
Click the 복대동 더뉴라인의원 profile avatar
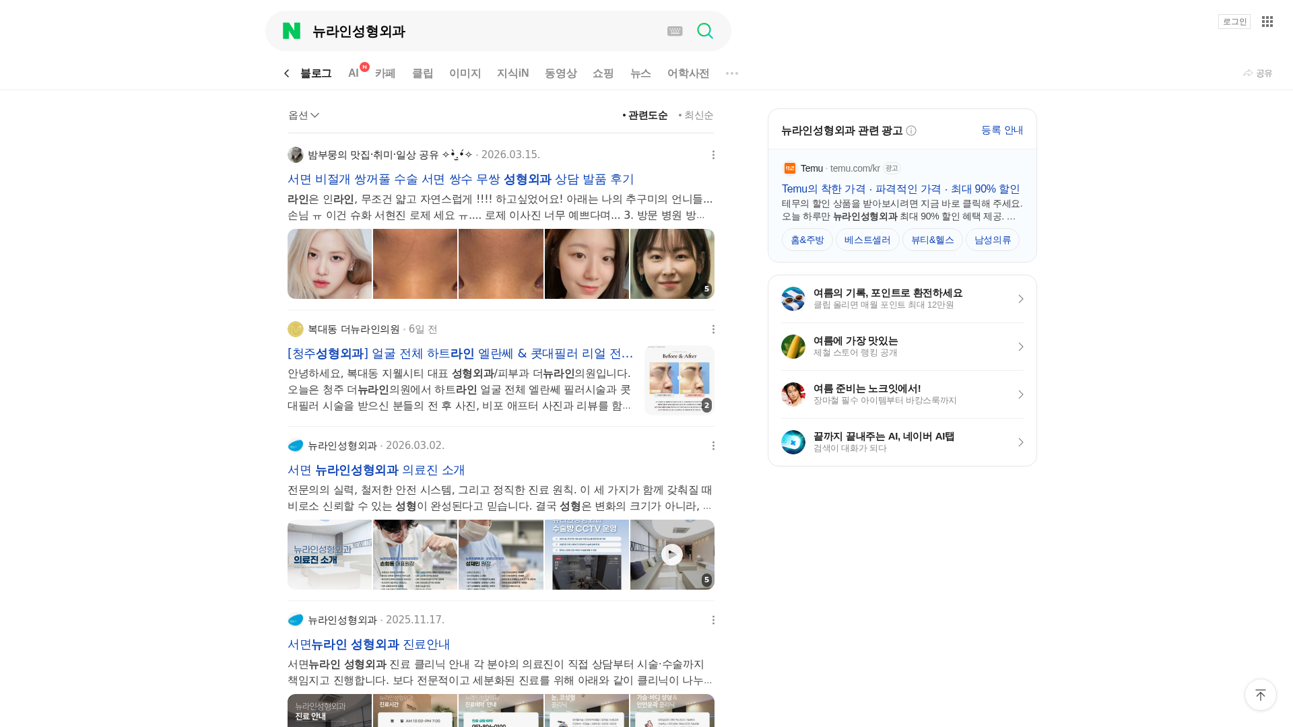[296, 329]
